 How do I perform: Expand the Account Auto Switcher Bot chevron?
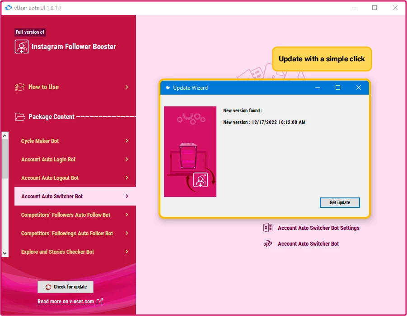(x=126, y=196)
